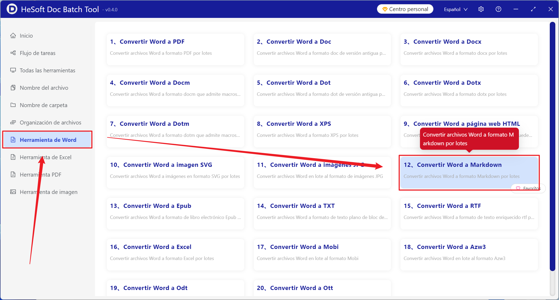Click text 'Convertir archivos Word en lote al formato Mobi'
Screen dimensions: 559x300
pos(308,258)
